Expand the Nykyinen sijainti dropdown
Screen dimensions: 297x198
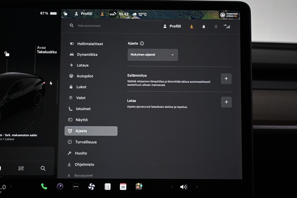coord(152,55)
